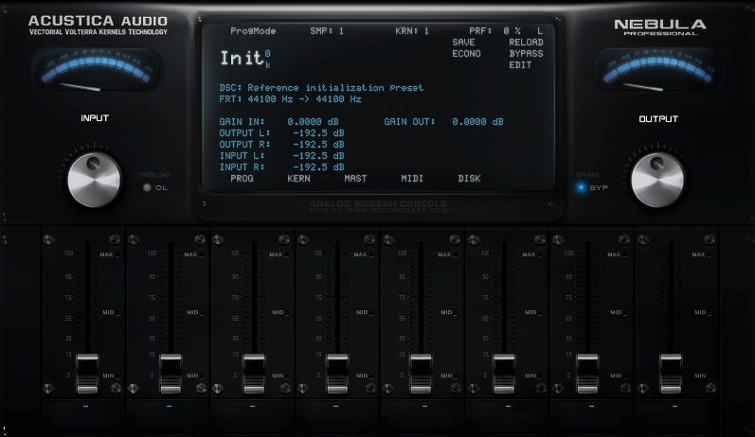Switch to the MAST page
The height and width of the screenshot is (437, 755).
[x=355, y=179]
